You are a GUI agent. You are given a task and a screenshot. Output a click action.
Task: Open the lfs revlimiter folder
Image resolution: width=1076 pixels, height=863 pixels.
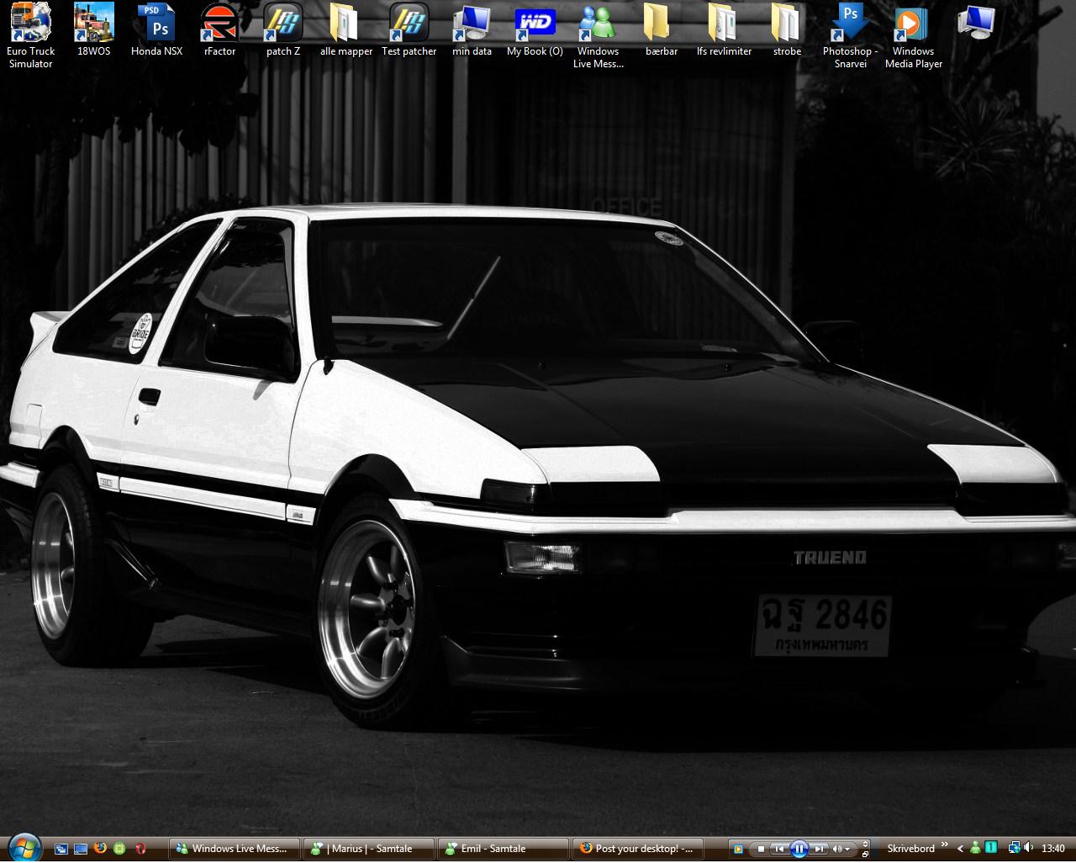724,24
